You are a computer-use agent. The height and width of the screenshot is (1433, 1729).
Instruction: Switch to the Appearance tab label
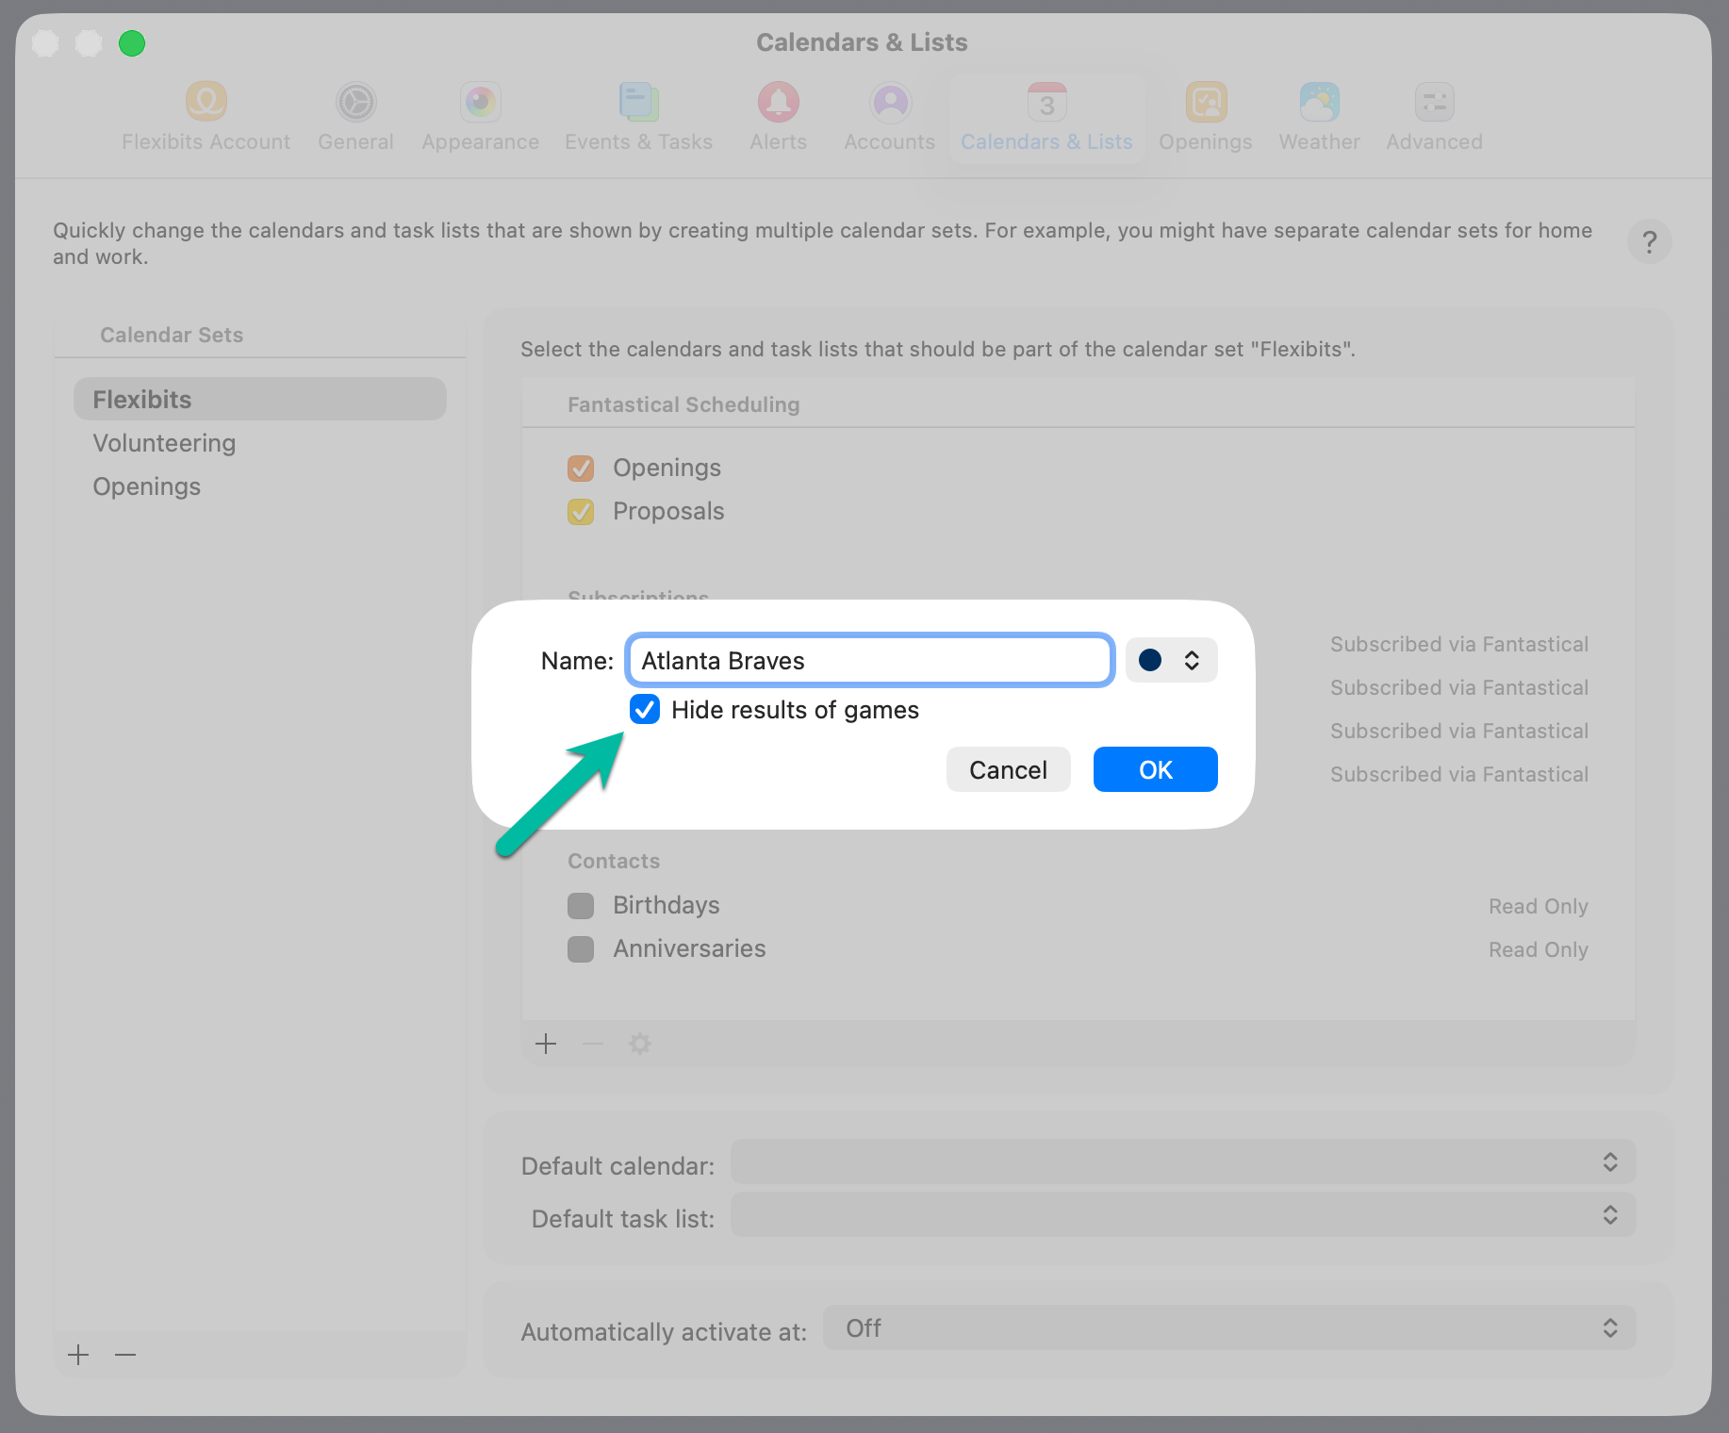tap(481, 142)
